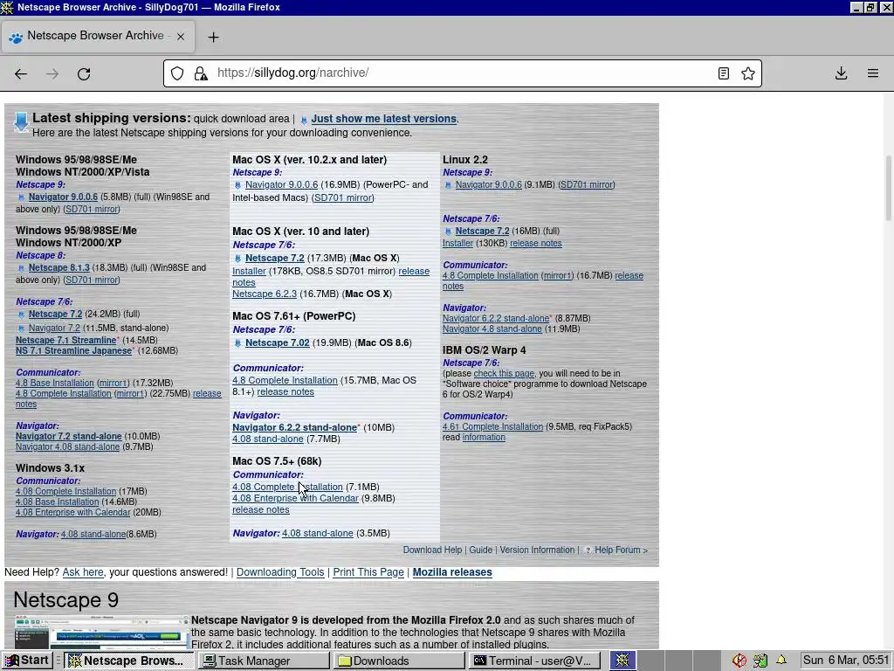Click the download icon beside Mac Navigator 9.0.0.6
This screenshot has height=671, width=894.
[237, 185]
